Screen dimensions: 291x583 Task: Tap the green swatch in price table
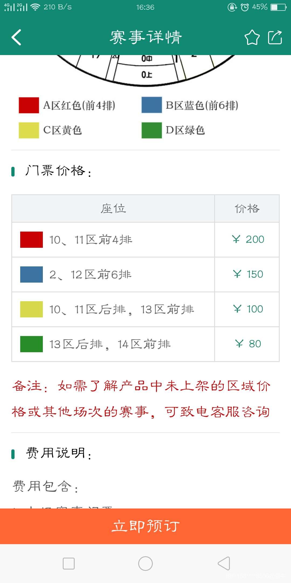coord(32,344)
